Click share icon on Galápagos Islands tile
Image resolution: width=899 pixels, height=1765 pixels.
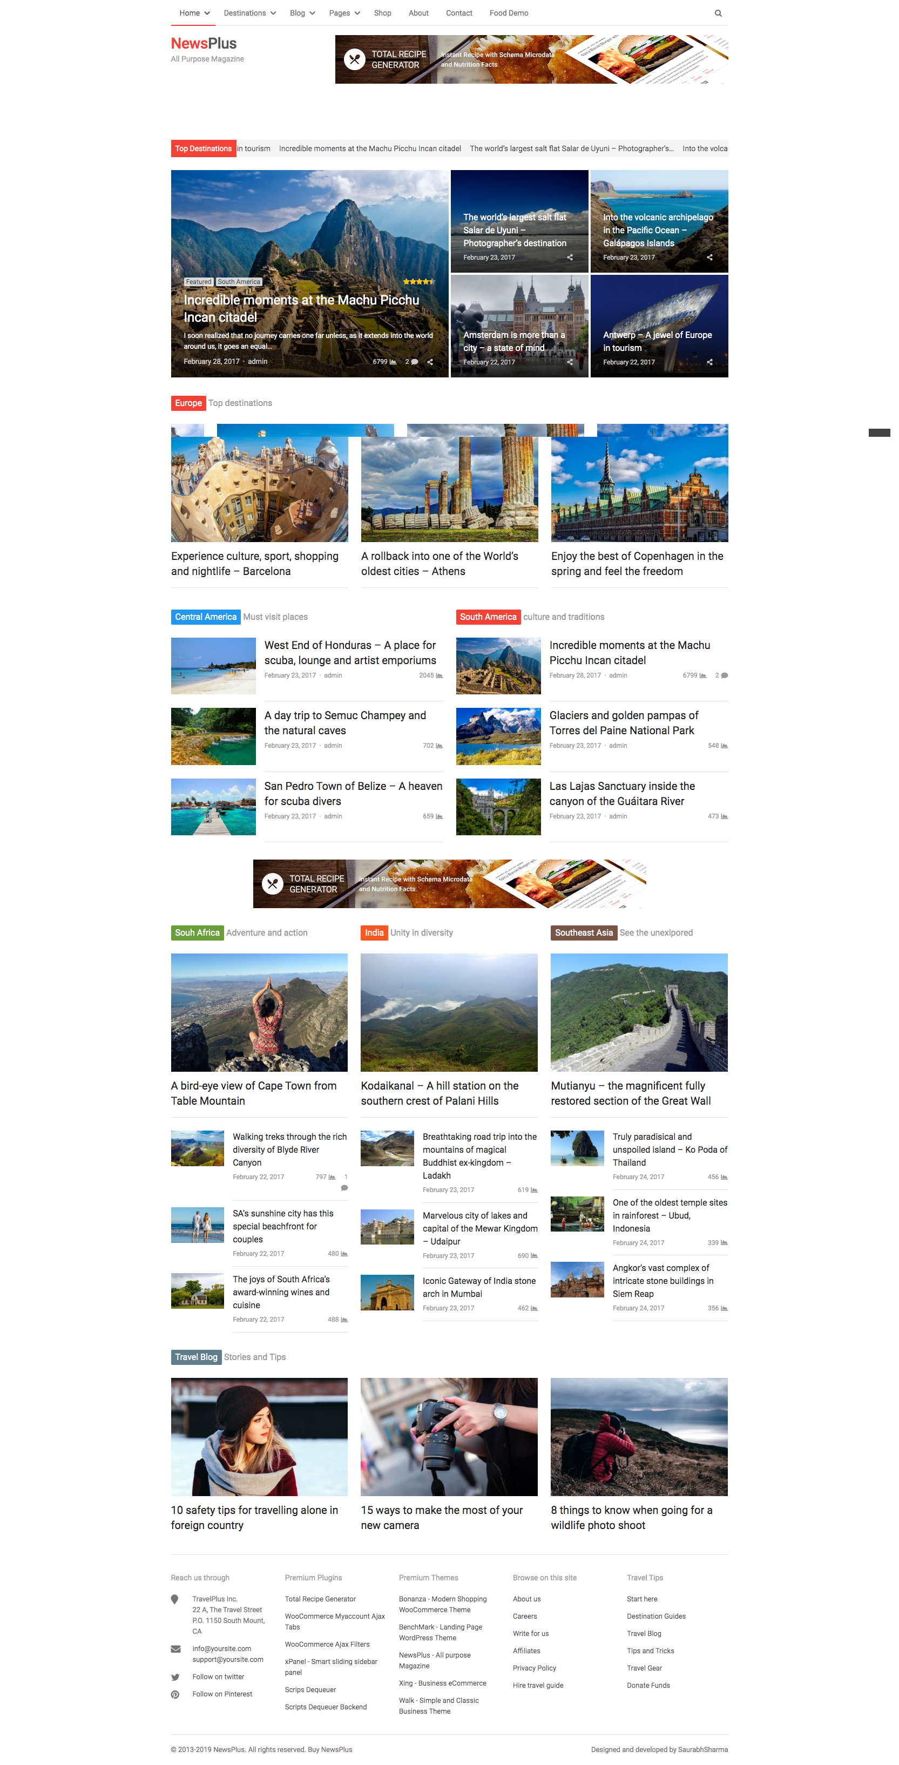coord(710,258)
